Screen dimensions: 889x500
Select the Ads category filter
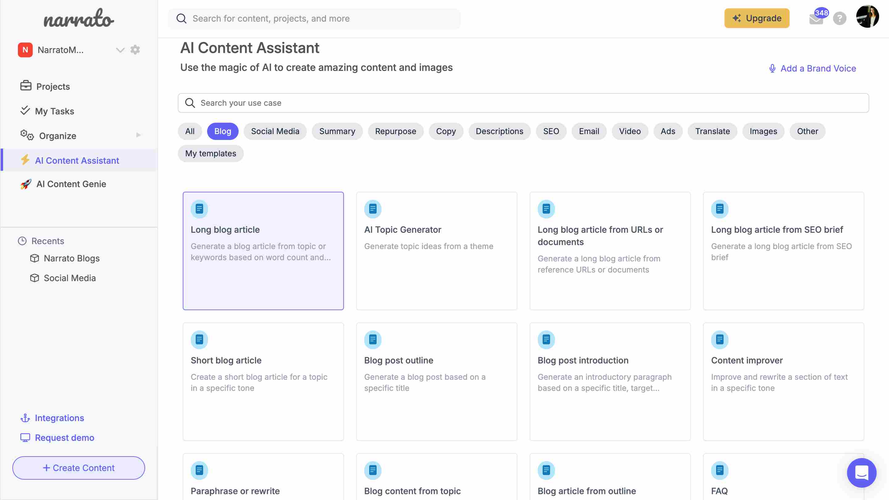pyautogui.click(x=668, y=131)
